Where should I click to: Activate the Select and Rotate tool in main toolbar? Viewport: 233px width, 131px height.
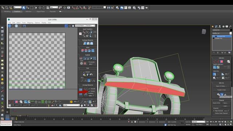coord(44,8)
